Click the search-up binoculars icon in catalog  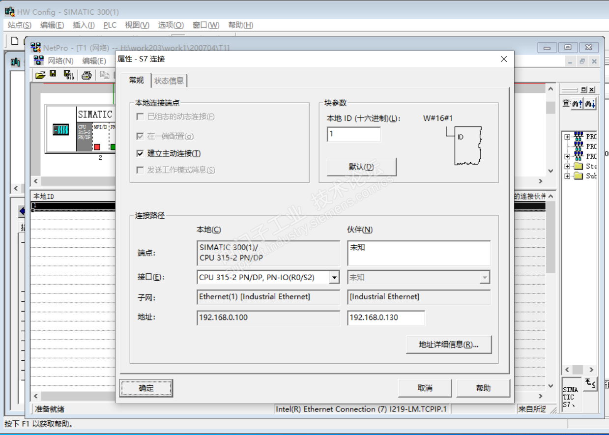coord(577,103)
